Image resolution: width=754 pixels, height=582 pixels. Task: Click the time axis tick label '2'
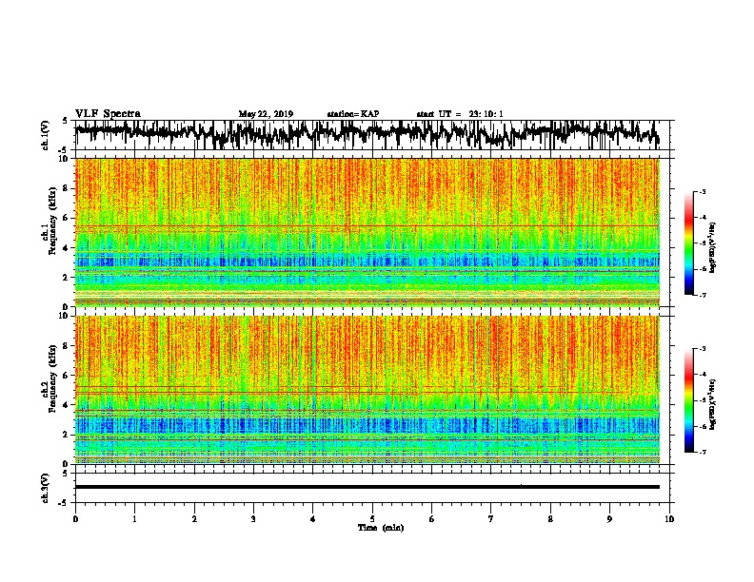(x=194, y=518)
